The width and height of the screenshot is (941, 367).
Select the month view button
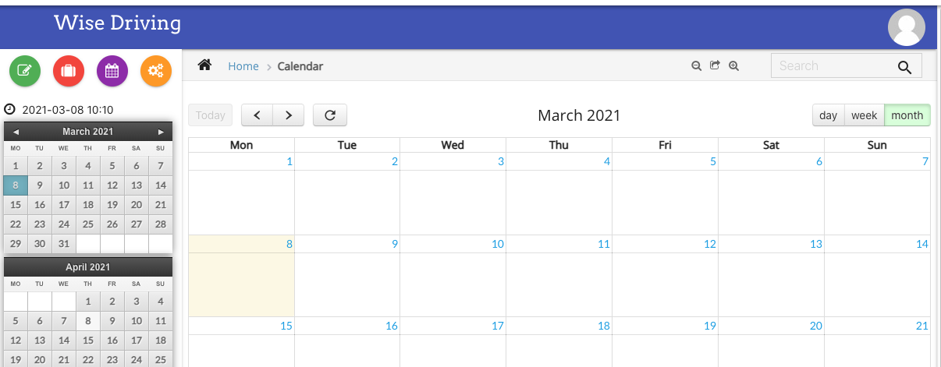click(907, 115)
